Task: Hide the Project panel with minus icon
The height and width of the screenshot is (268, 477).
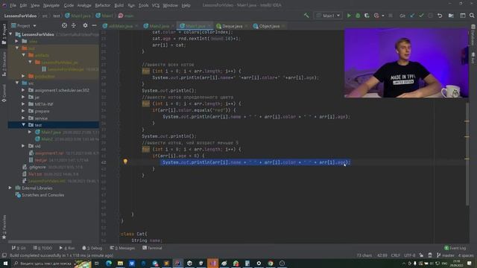Action: 95,25
